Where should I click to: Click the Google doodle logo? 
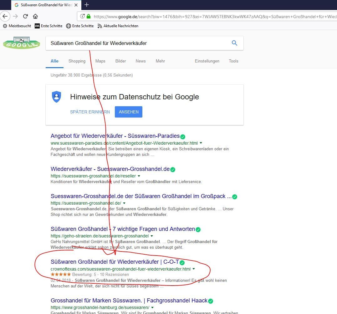22,43
